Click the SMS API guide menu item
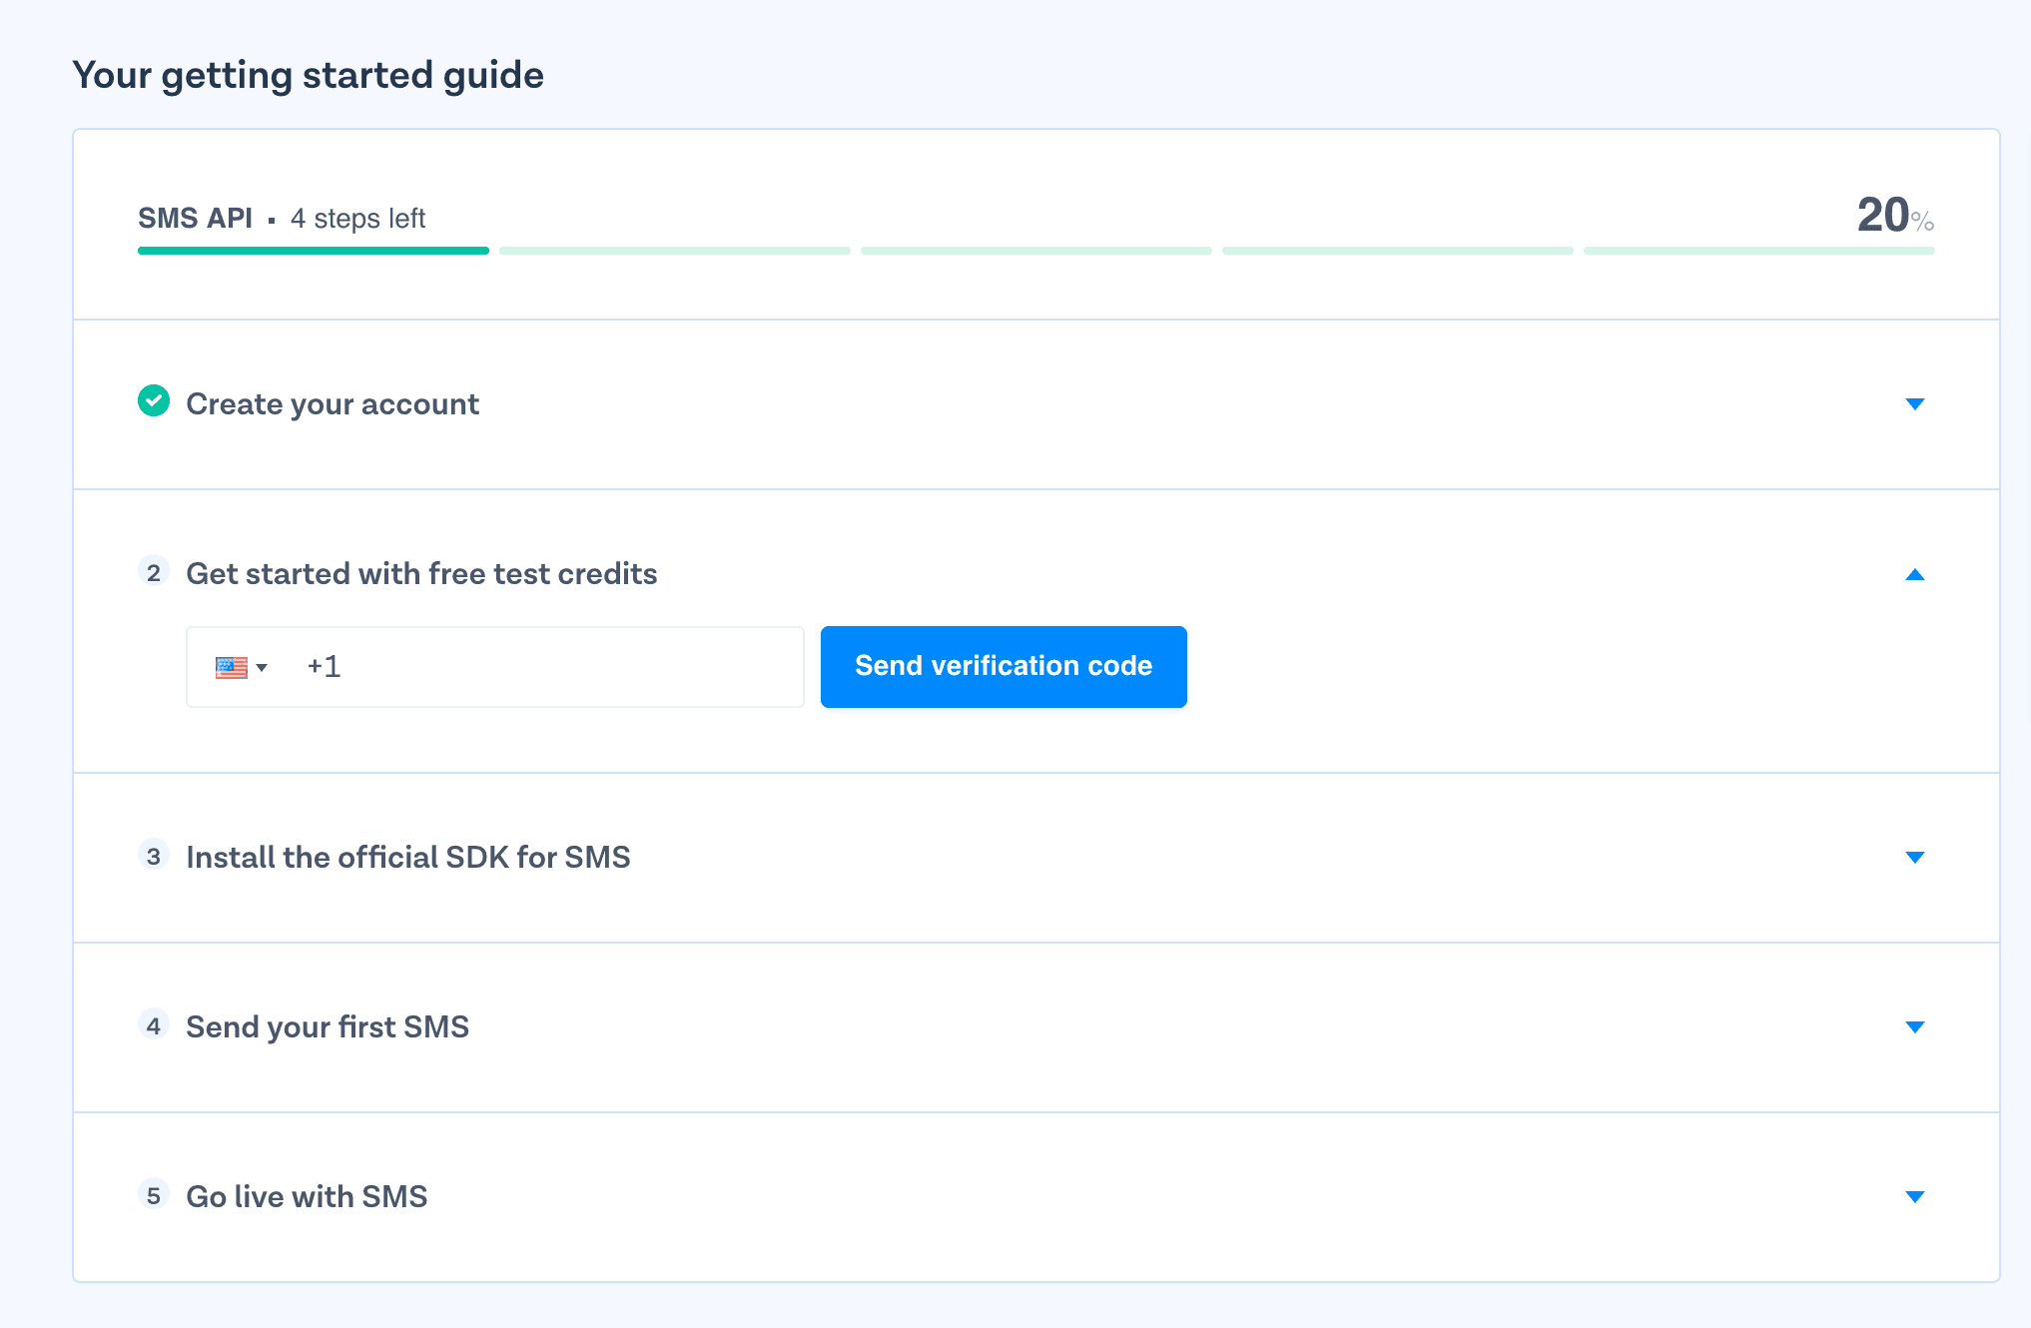Screen dimensions: 2031x1328 click(x=194, y=218)
